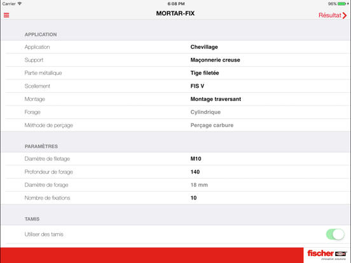Viewport: 351px width, 263px height.
Task: Change Diamètre de filetage value M10
Action: (x=196, y=159)
